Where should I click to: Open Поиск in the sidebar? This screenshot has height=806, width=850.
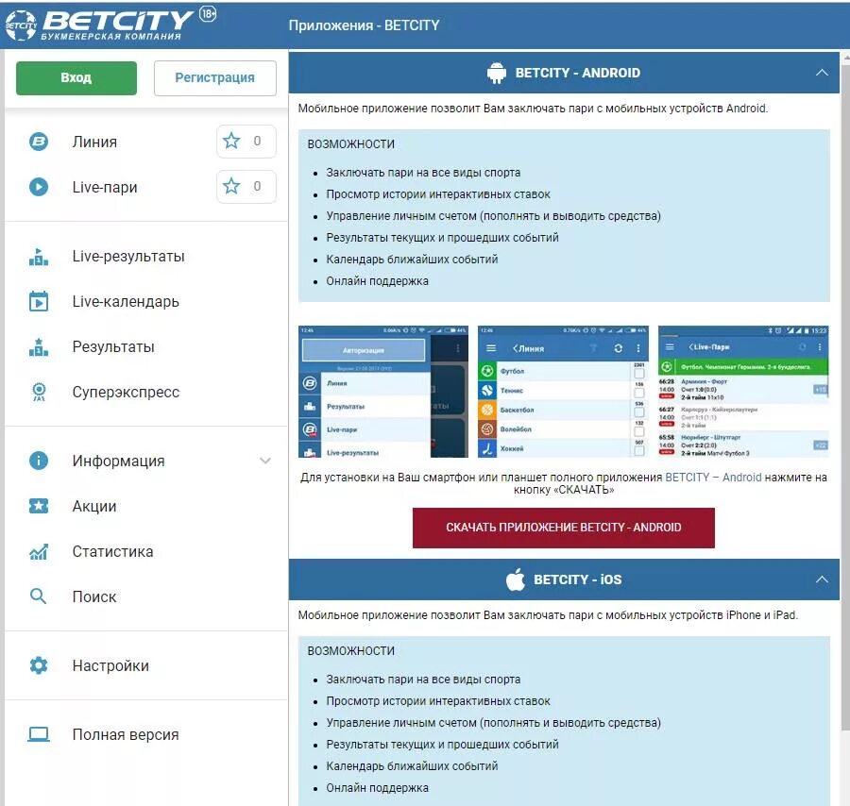pyautogui.click(x=94, y=596)
